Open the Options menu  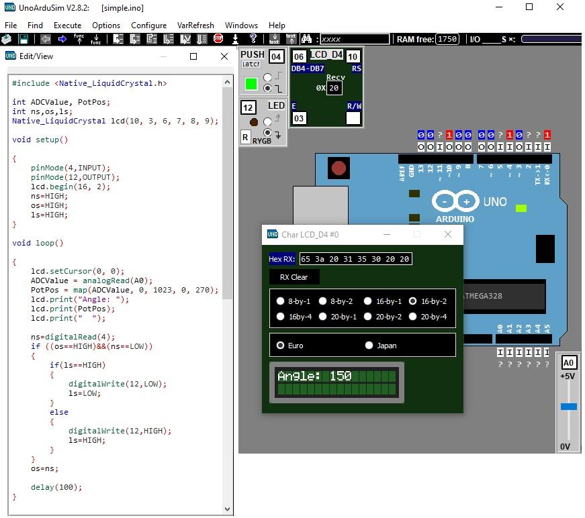click(106, 25)
